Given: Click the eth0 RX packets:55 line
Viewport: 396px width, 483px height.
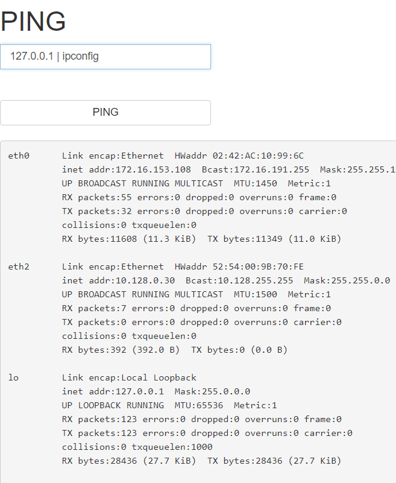Looking at the screenshot, I should 199,197.
